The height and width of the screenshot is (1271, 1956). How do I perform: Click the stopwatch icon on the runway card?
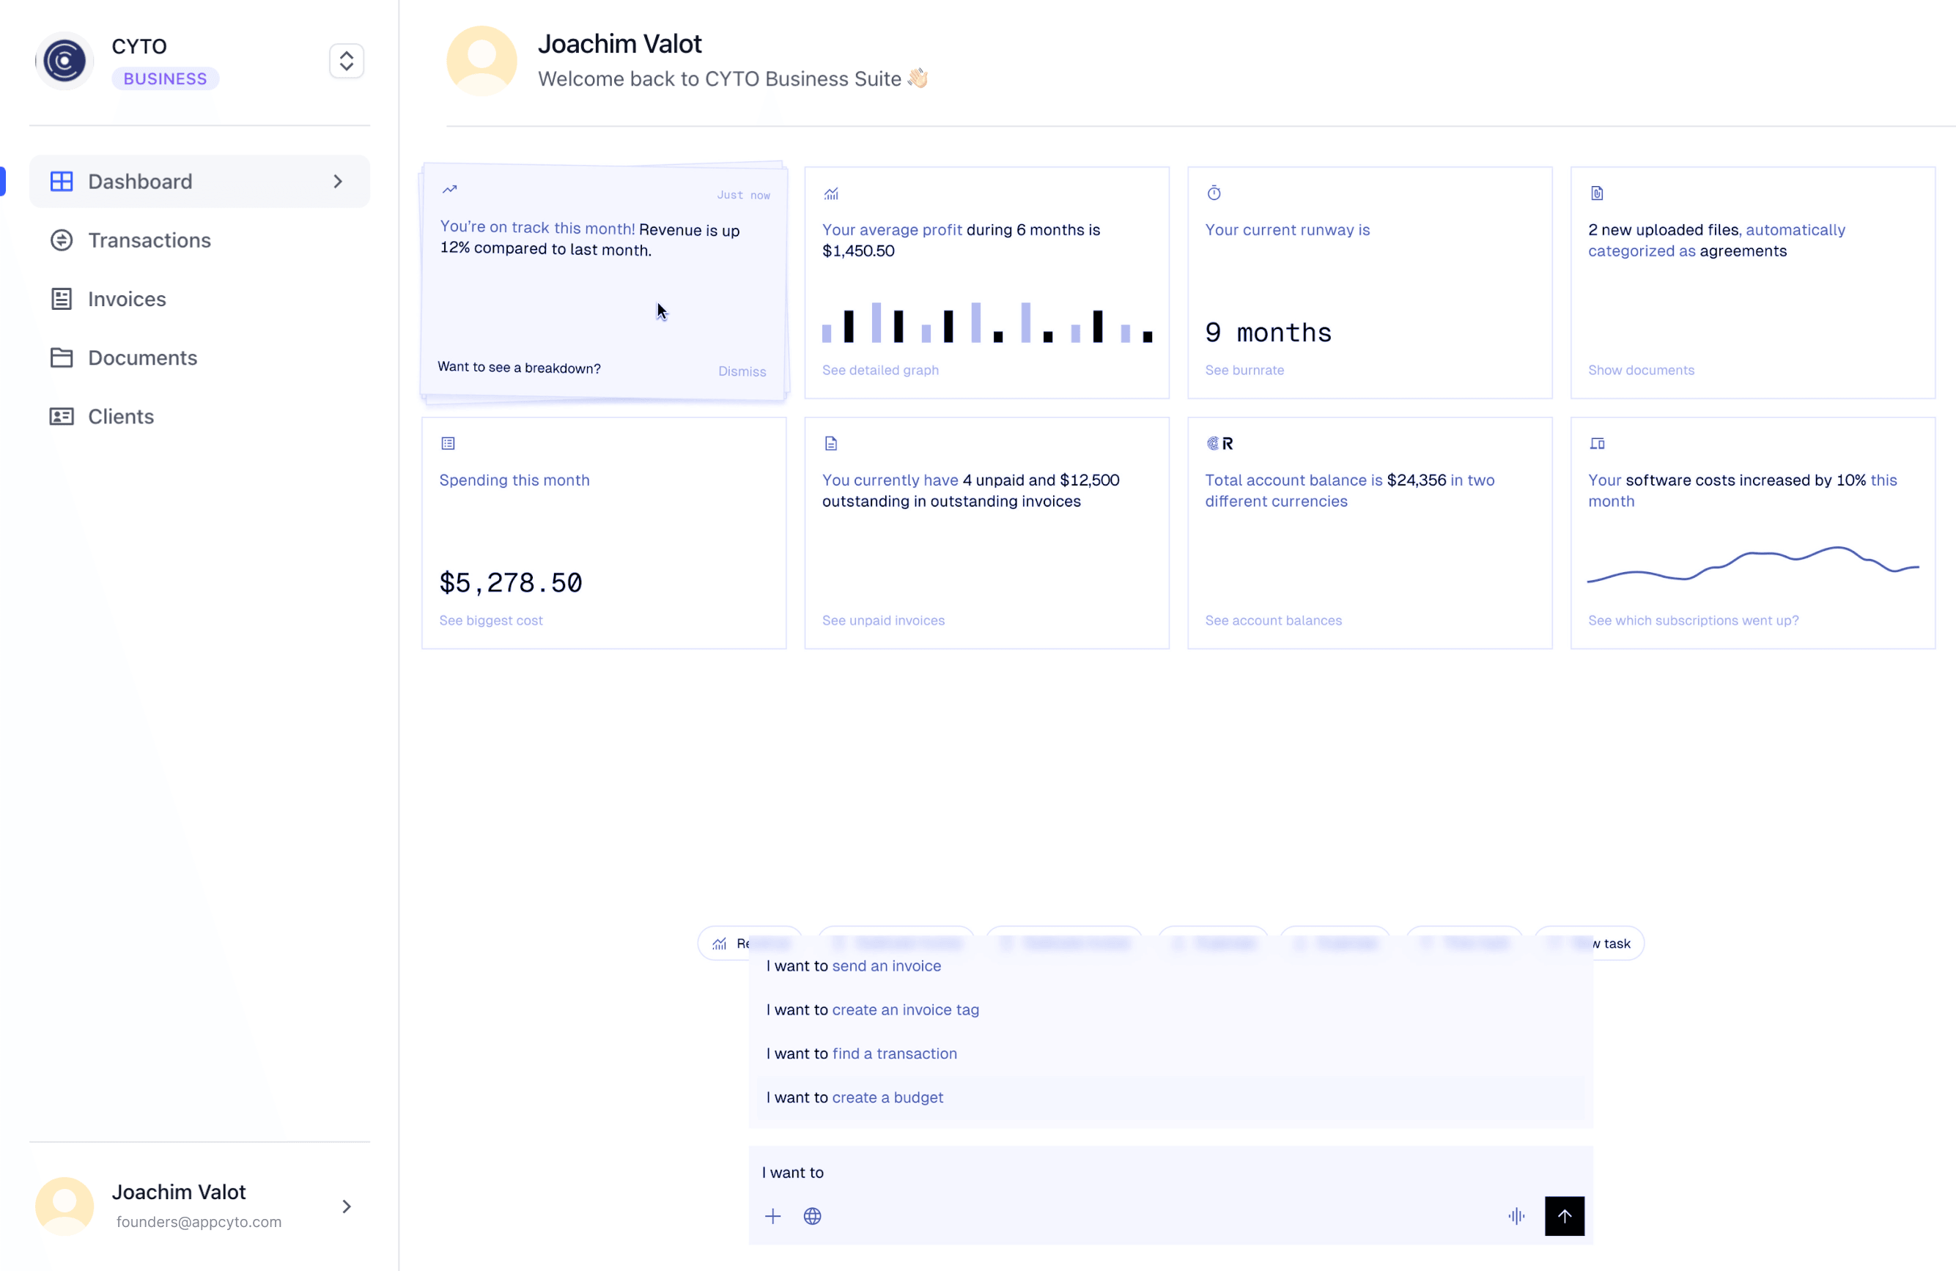(1214, 193)
